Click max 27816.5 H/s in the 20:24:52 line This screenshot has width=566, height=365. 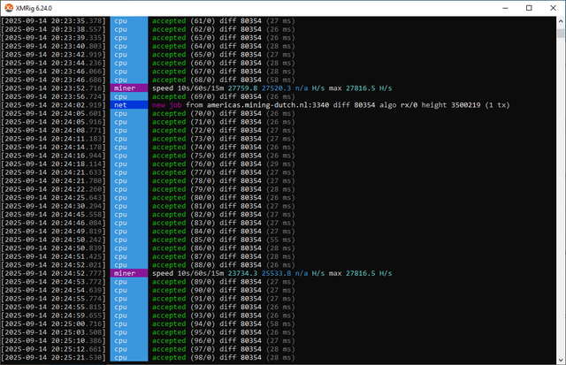(360, 273)
